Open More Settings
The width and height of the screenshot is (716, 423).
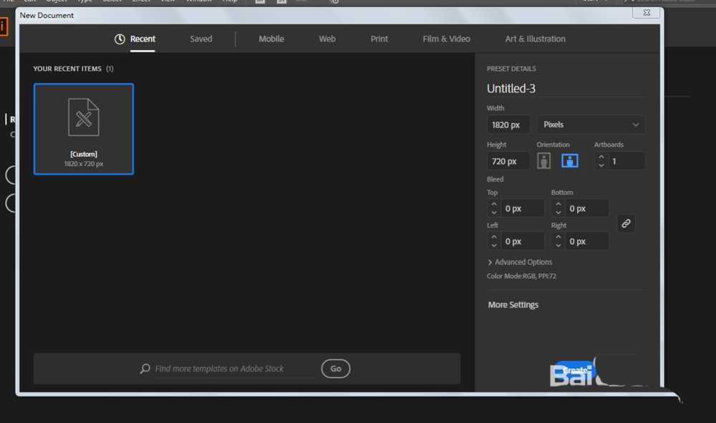[x=513, y=305]
